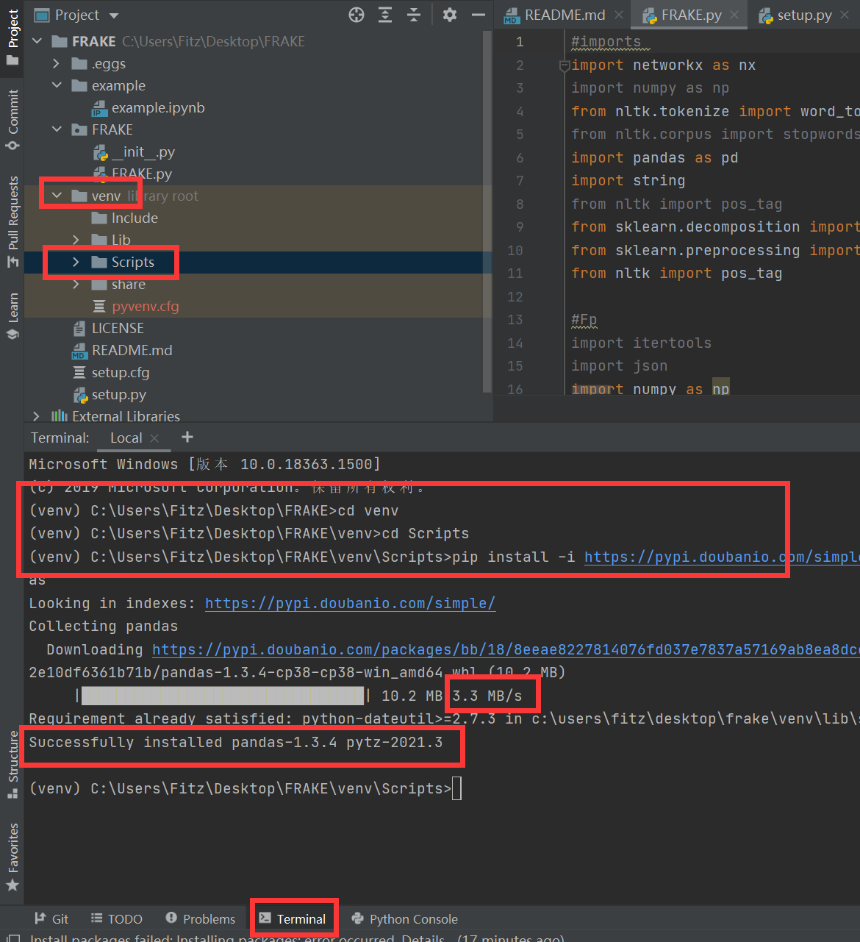Viewport: 860px width, 942px height.
Task: Open pypi.doubanio.com/simple link in Looking in indexes line
Action: coord(350,603)
